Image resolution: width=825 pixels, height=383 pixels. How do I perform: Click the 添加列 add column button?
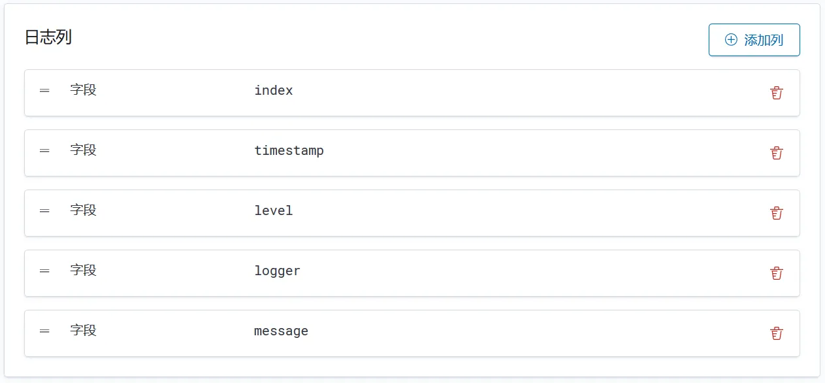point(754,40)
